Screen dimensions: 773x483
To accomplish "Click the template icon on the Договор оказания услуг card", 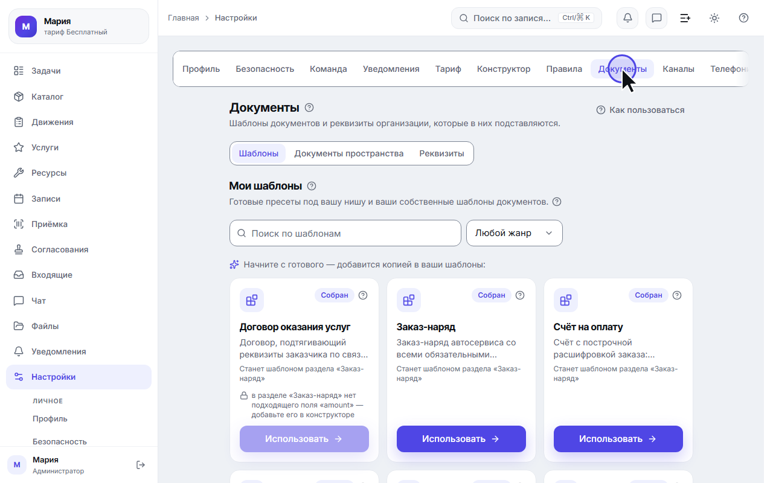I will pyautogui.click(x=252, y=300).
